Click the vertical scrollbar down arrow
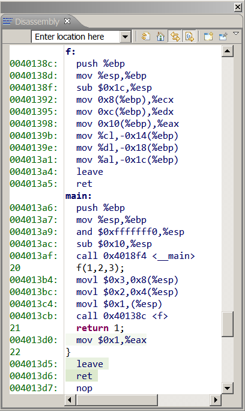 point(228,388)
